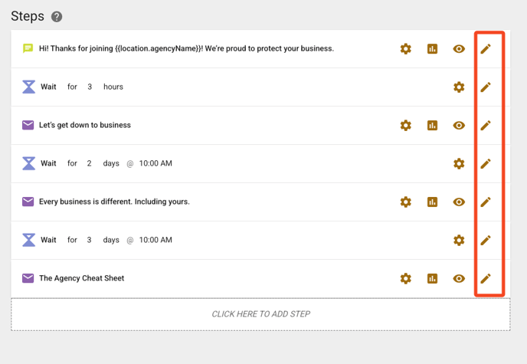Open settings gear for Wait 3 hours step
This screenshot has height=364, width=527.
pyautogui.click(x=459, y=87)
